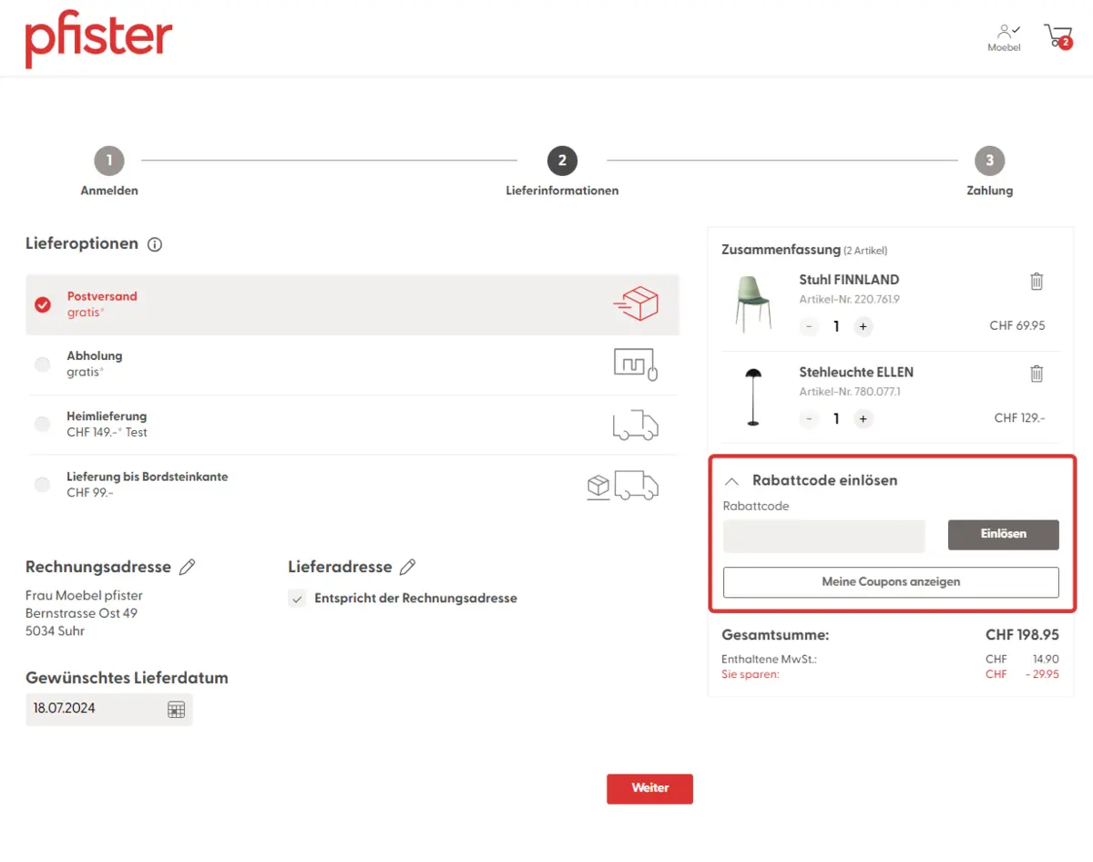
Task: Select Abholung delivery option
Action: tap(43, 364)
